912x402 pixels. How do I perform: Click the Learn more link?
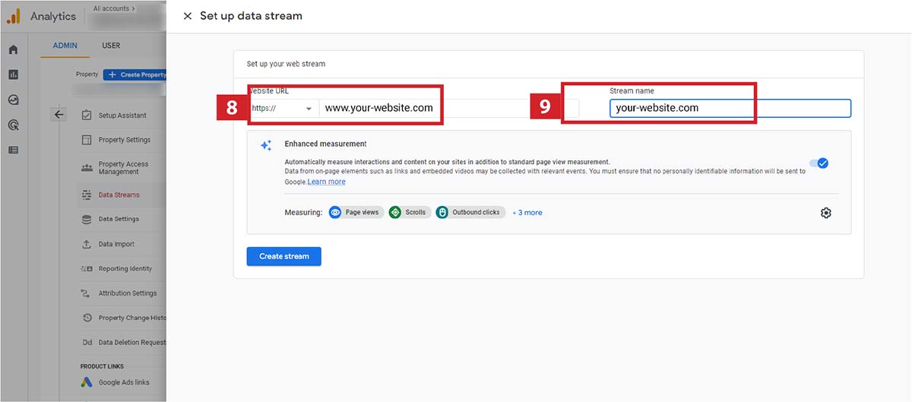(x=327, y=182)
